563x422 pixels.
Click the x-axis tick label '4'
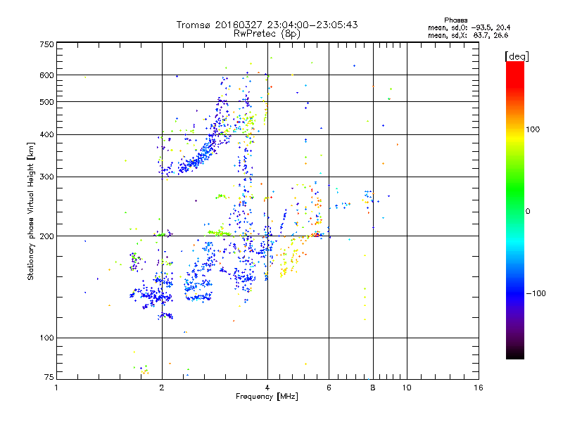coord(267,388)
